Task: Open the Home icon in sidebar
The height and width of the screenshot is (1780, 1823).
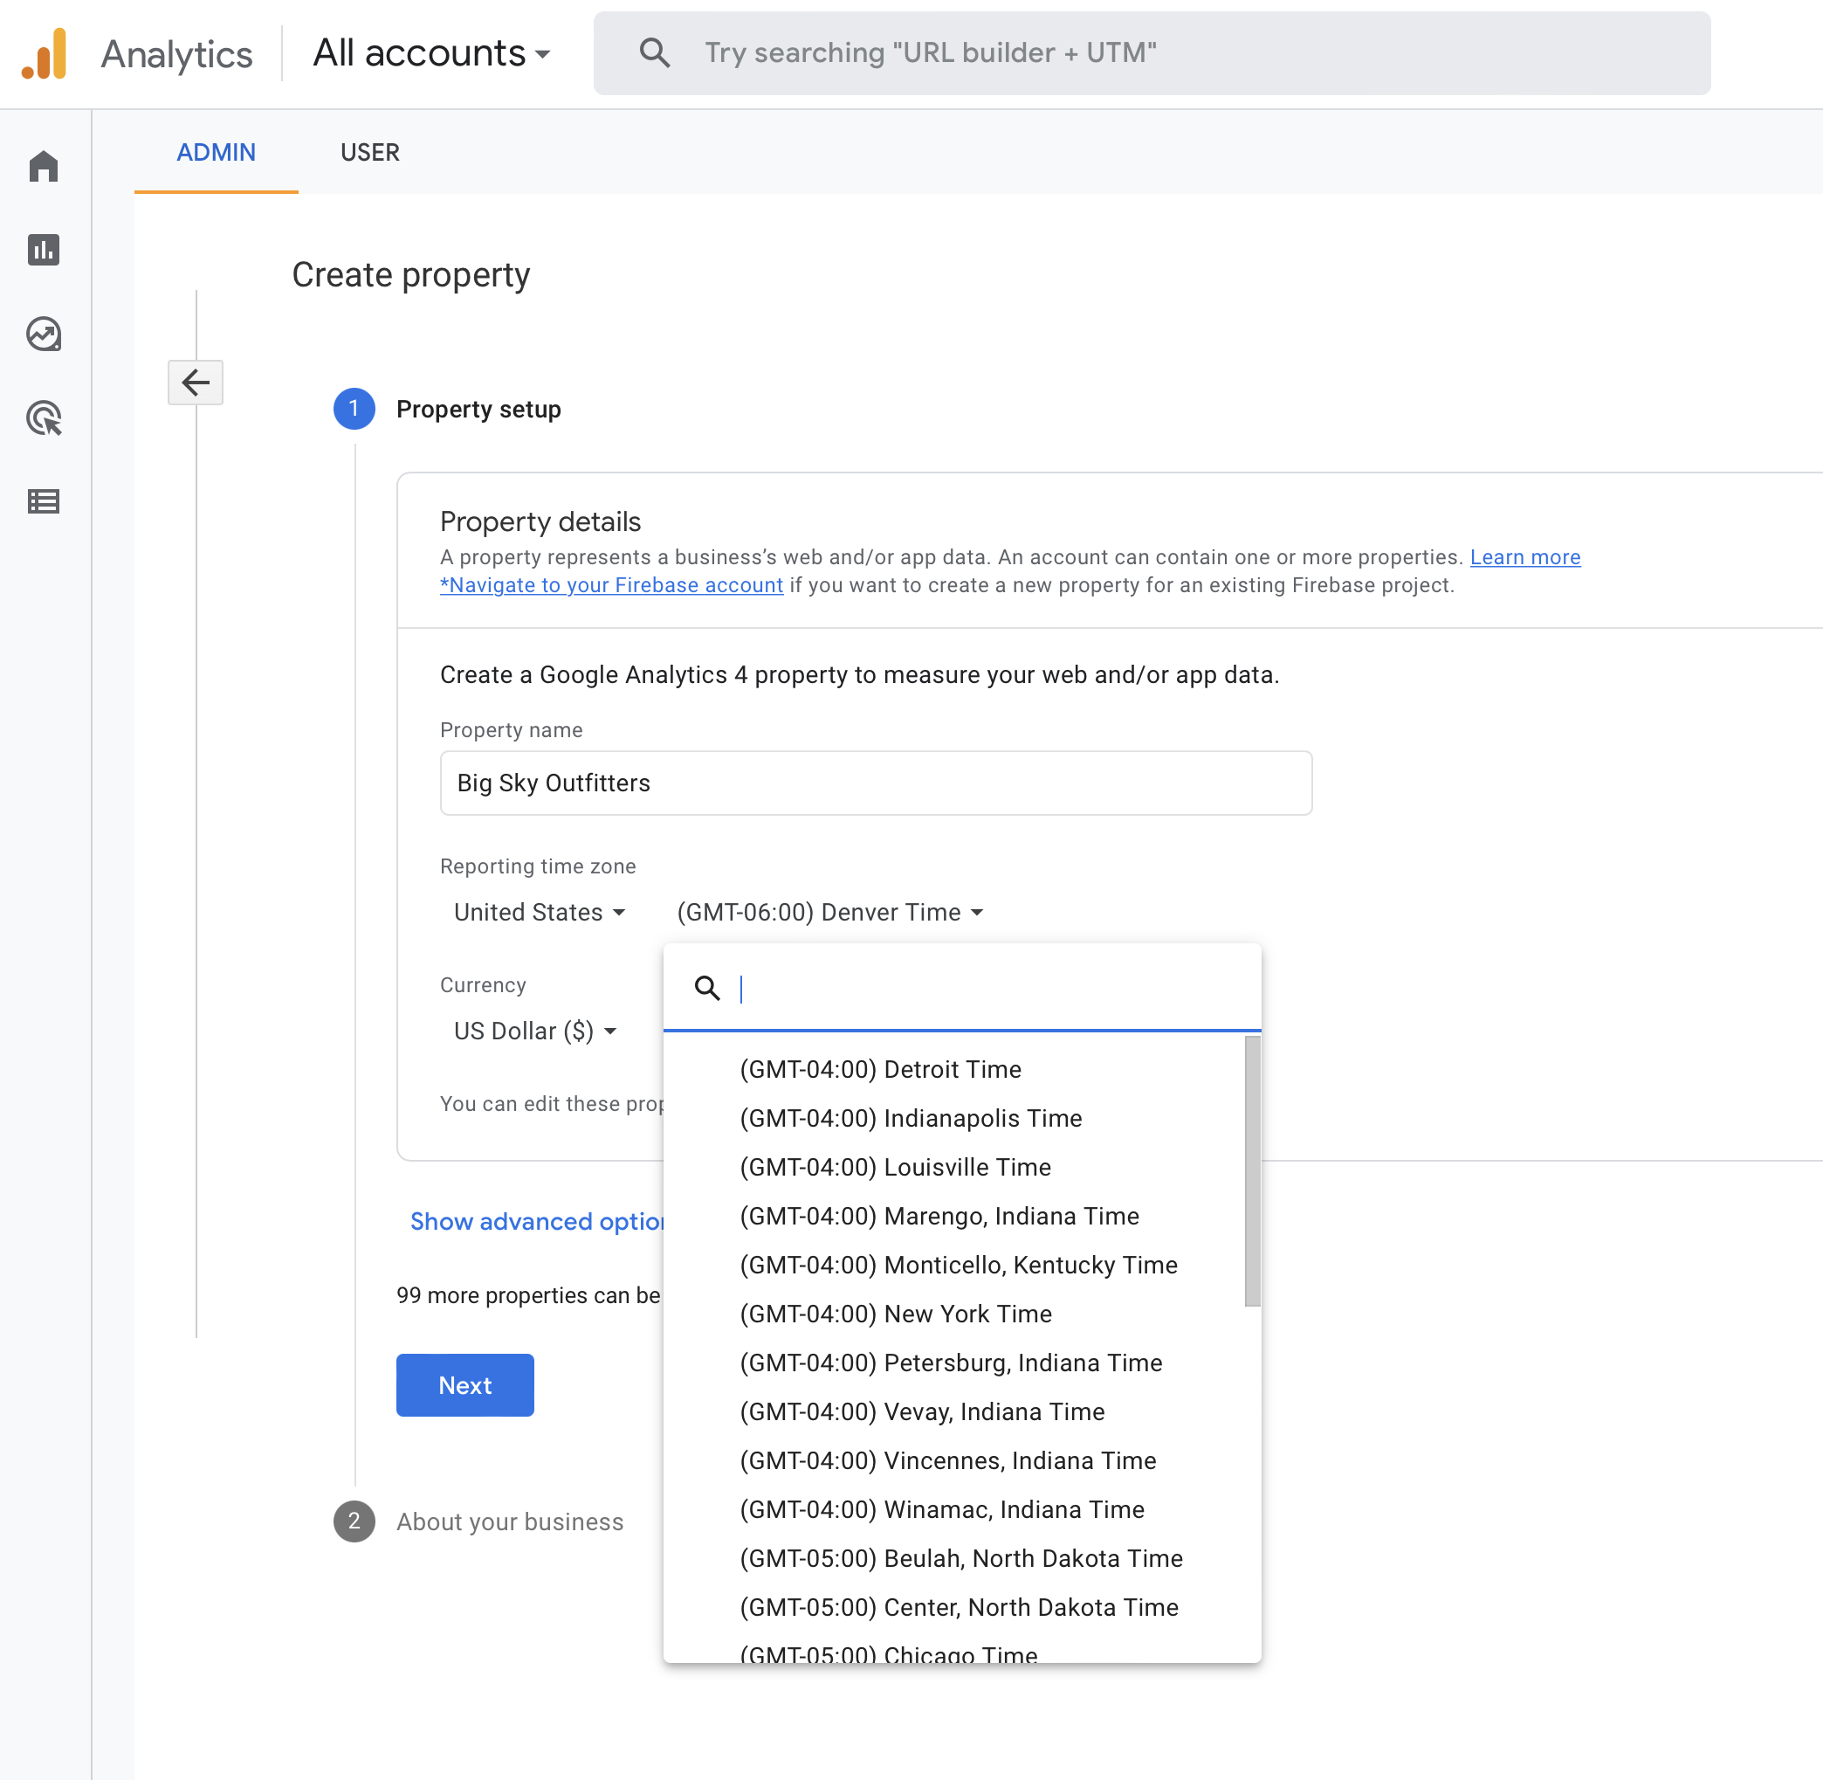Action: 44,167
